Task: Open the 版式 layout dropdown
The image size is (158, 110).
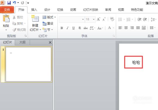Action: coord(49,17)
